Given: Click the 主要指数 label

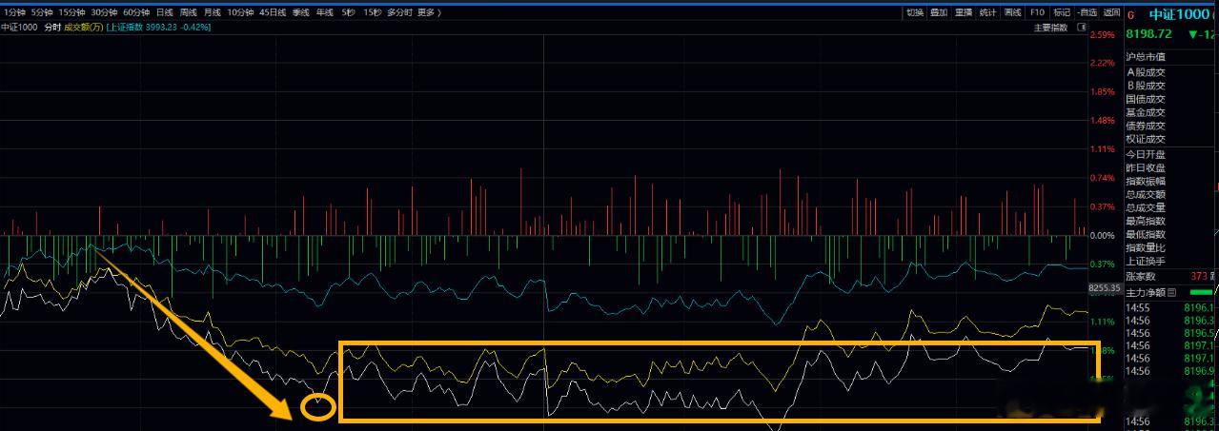Looking at the screenshot, I should tap(1052, 27).
